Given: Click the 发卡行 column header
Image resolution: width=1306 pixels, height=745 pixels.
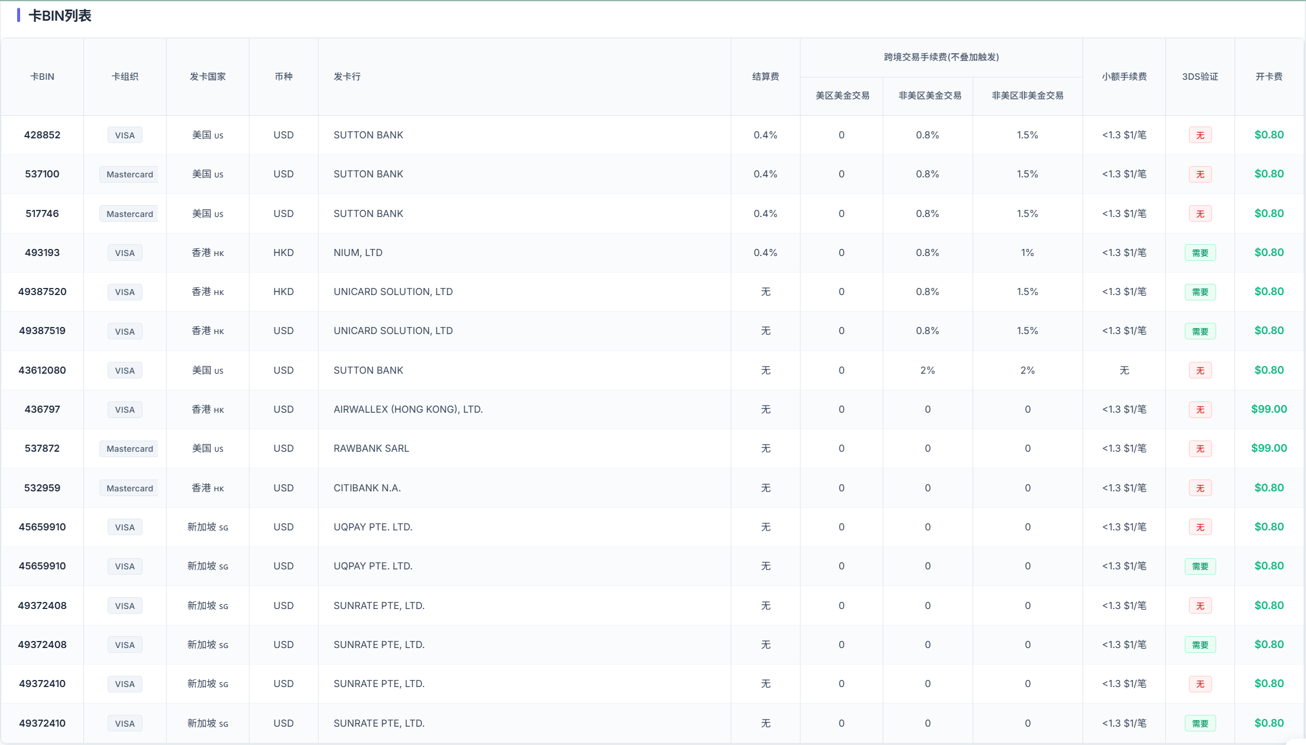Looking at the screenshot, I should pos(347,76).
